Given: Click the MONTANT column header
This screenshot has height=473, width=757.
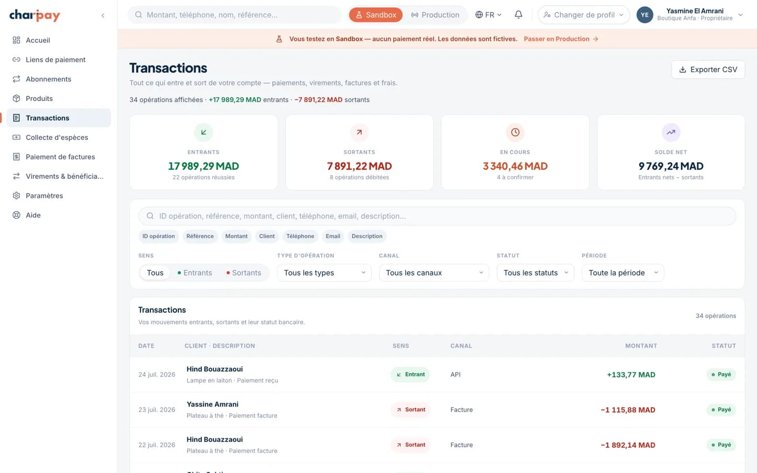Looking at the screenshot, I should pos(641,346).
